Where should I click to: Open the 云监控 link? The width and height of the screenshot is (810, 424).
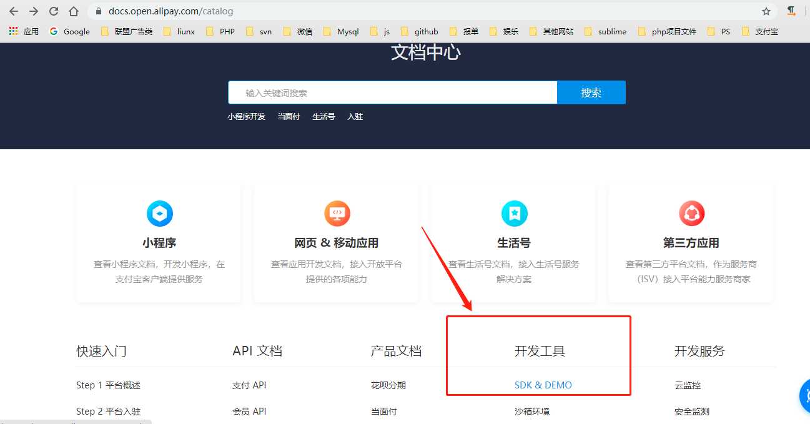click(x=688, y=385)
